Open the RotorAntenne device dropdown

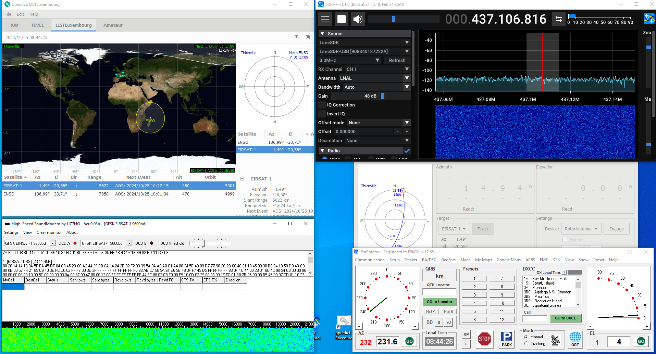click(582, 229)
